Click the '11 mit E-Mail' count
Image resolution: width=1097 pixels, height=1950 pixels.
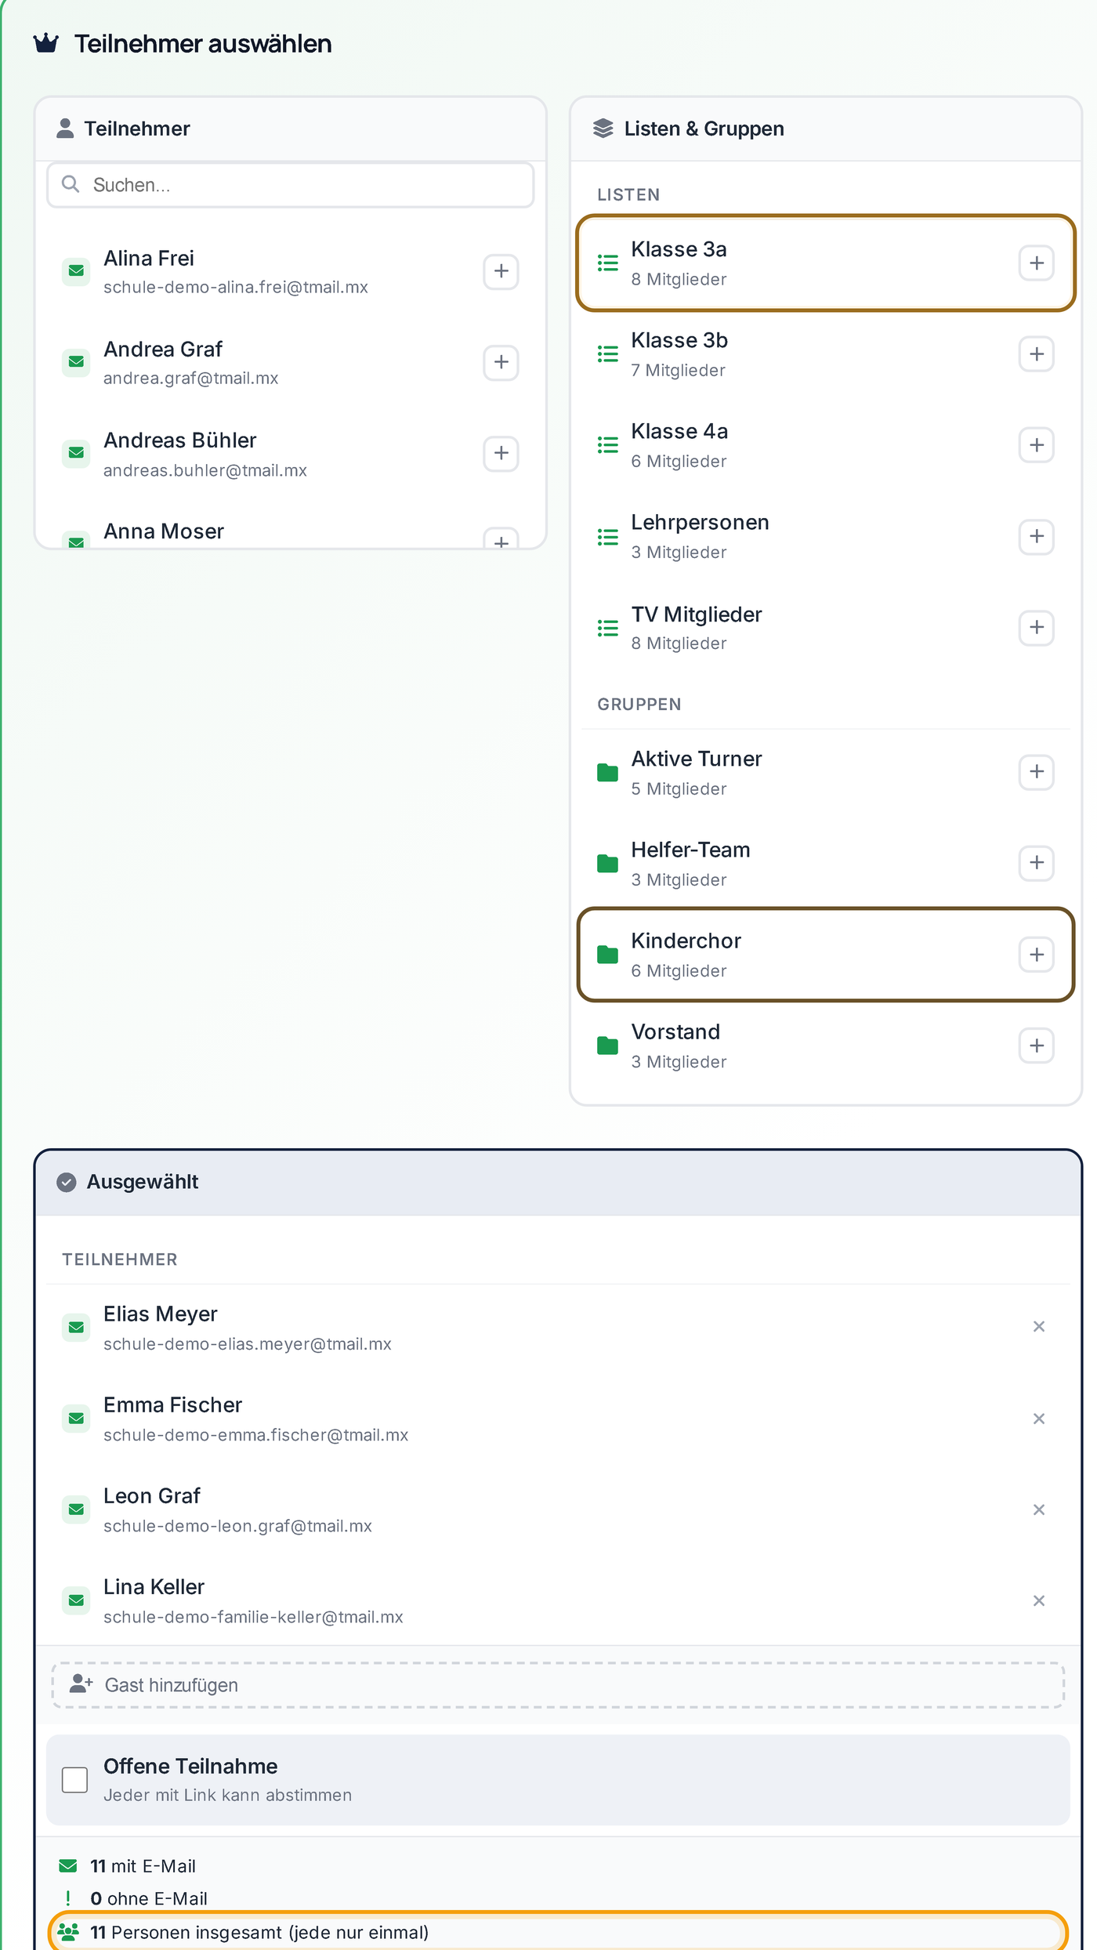[143, 1866]
